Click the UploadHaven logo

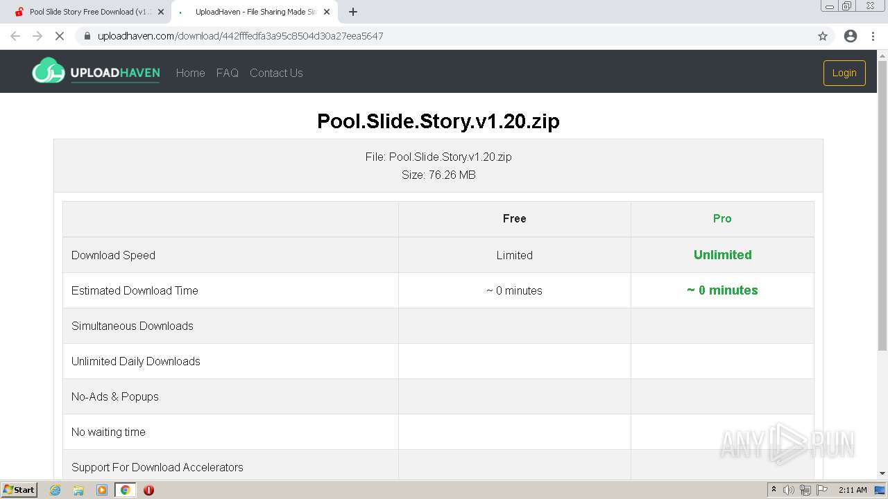96,72
